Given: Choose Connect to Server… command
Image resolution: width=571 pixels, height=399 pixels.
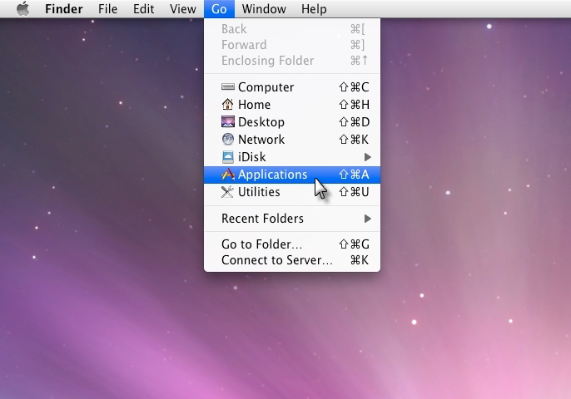Looking at the screenshot, I should 292,260.
